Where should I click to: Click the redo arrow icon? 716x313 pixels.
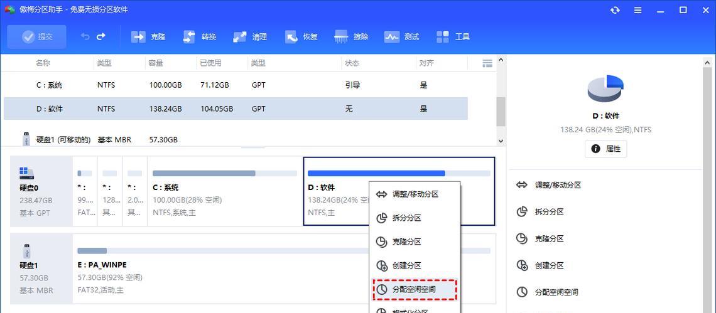tap(101, 36)
